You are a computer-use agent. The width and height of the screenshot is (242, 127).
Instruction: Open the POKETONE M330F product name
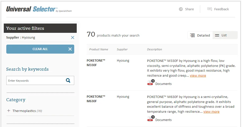pos(96,63)
